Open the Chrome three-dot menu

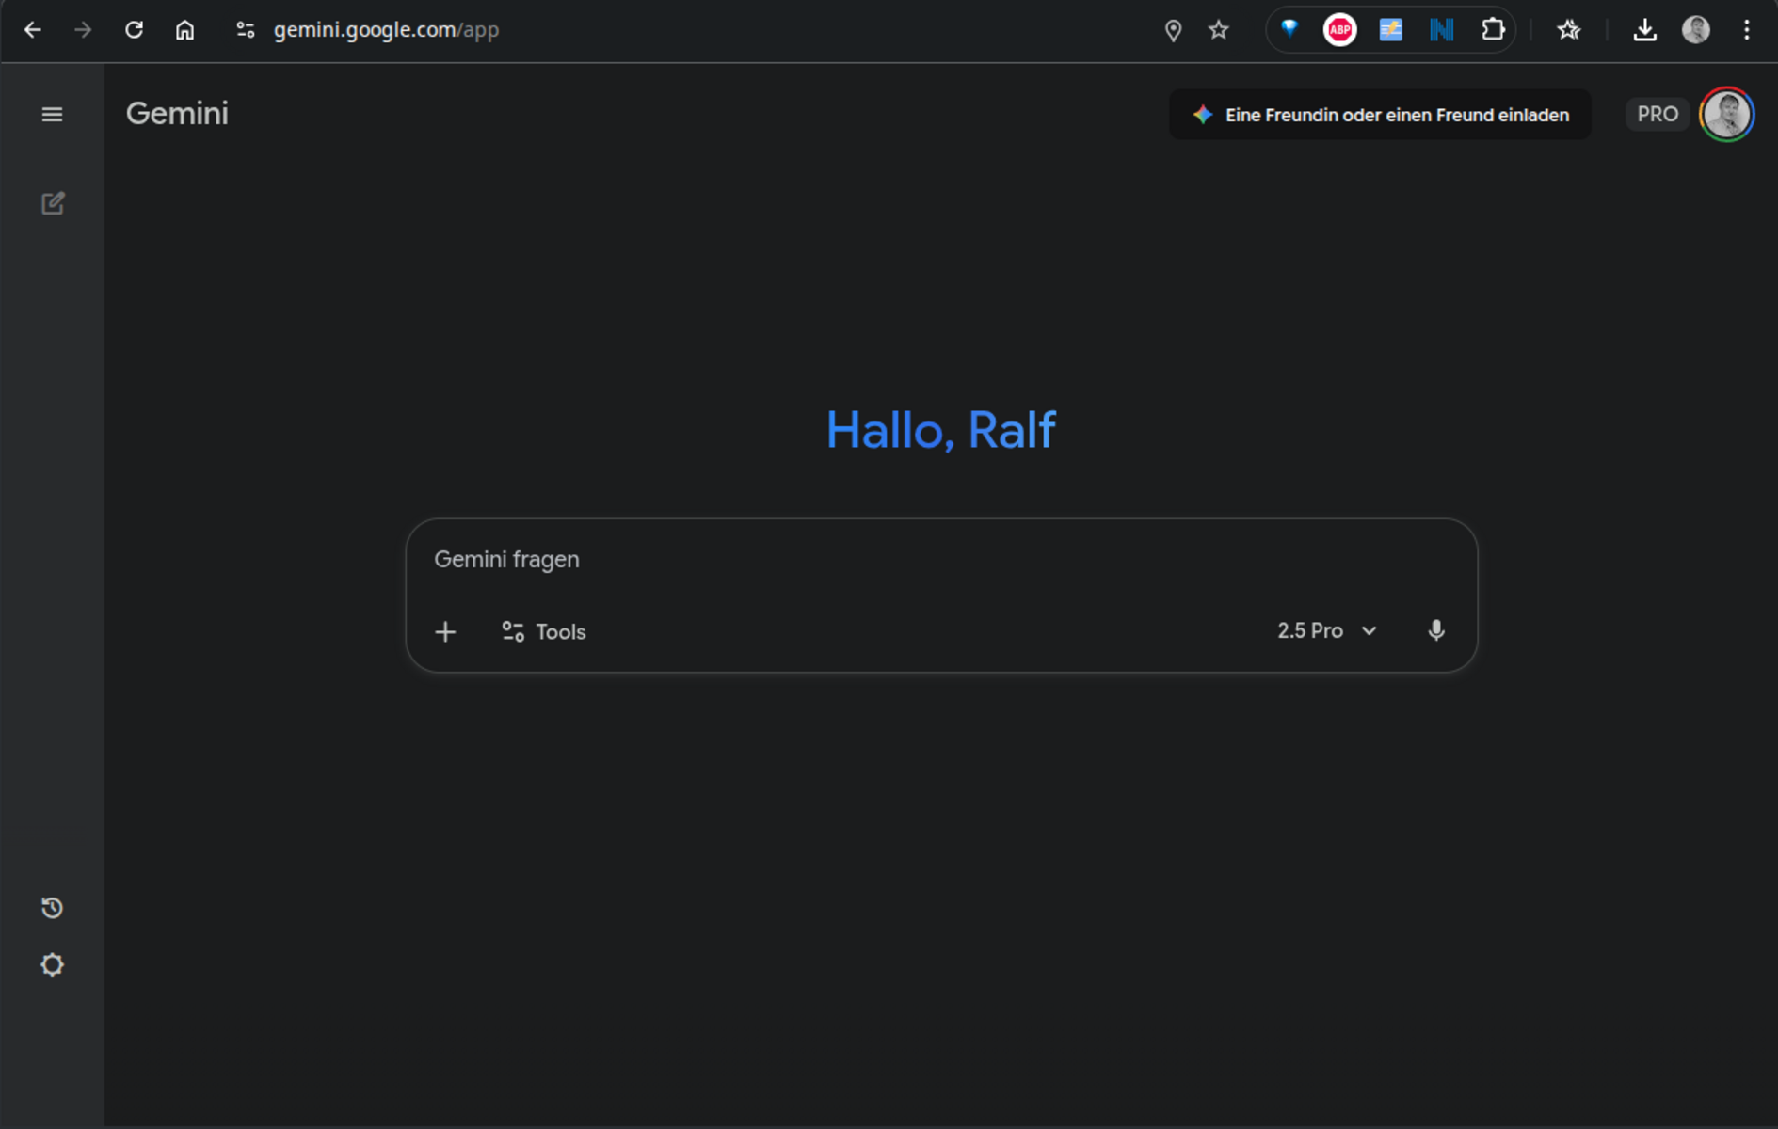point(1746,30)
